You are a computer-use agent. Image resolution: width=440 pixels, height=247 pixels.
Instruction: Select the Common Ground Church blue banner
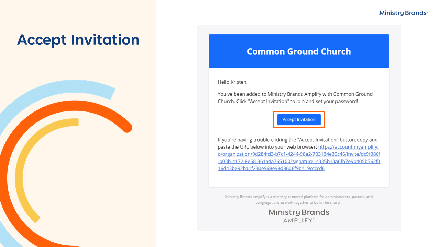pyautogui.click(x=299, y=51)
